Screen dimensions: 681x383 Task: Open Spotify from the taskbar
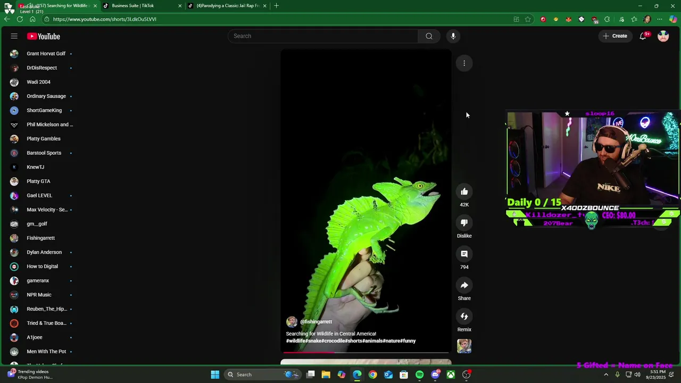point(420,374)
